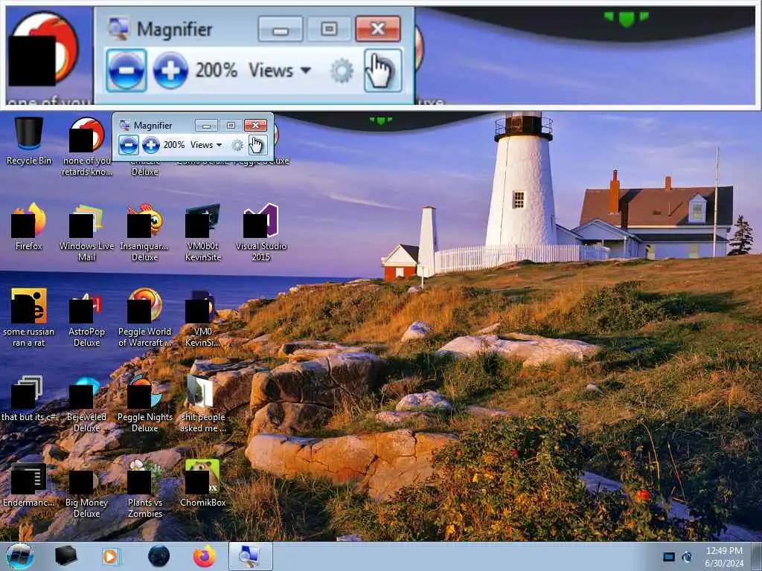Click the monitor icon in the system tray

pos(669,557)
